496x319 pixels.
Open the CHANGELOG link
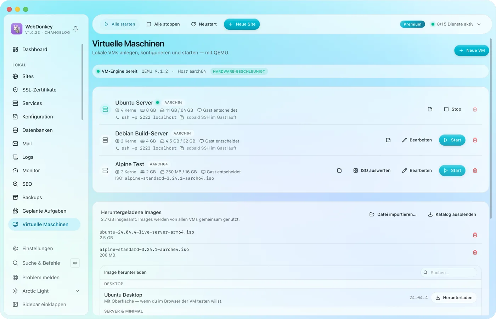click(x=57, y=33)
